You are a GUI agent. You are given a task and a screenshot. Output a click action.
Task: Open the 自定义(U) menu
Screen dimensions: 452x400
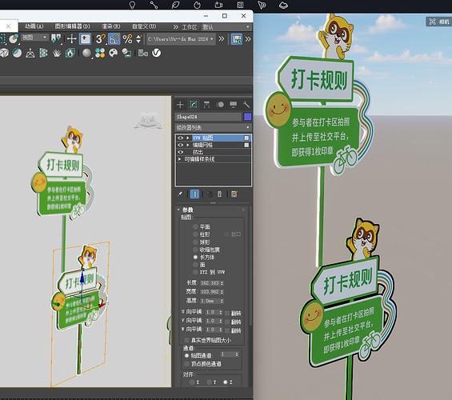pos(144,26)
